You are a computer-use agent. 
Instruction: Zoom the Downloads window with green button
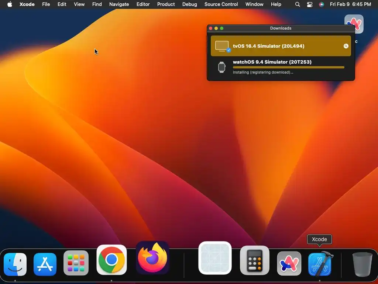click(x=221, y=28)
